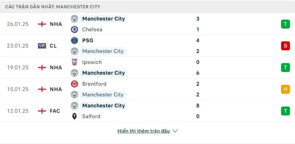Click the PSG club crest icon
Screen dimensions: 295x144
click(74, 40)
